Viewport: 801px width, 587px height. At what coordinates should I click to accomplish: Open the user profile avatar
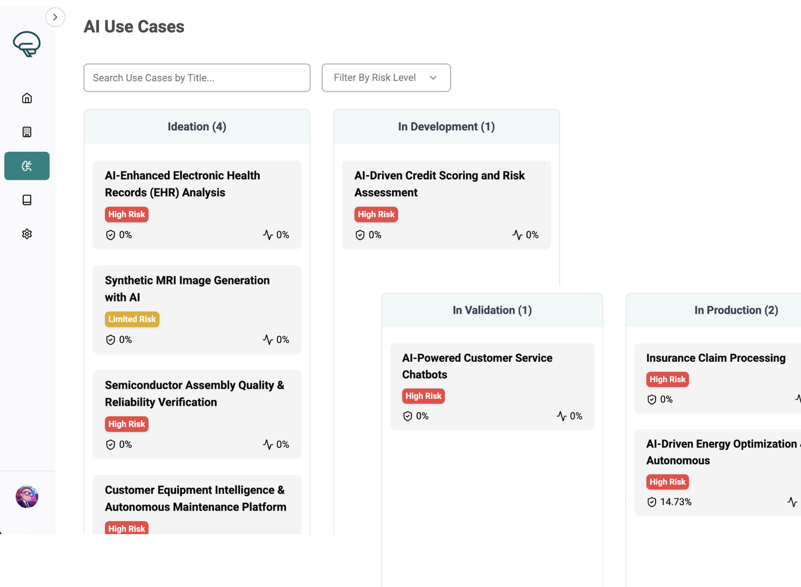pyautogui.click(x=27, y=497)
